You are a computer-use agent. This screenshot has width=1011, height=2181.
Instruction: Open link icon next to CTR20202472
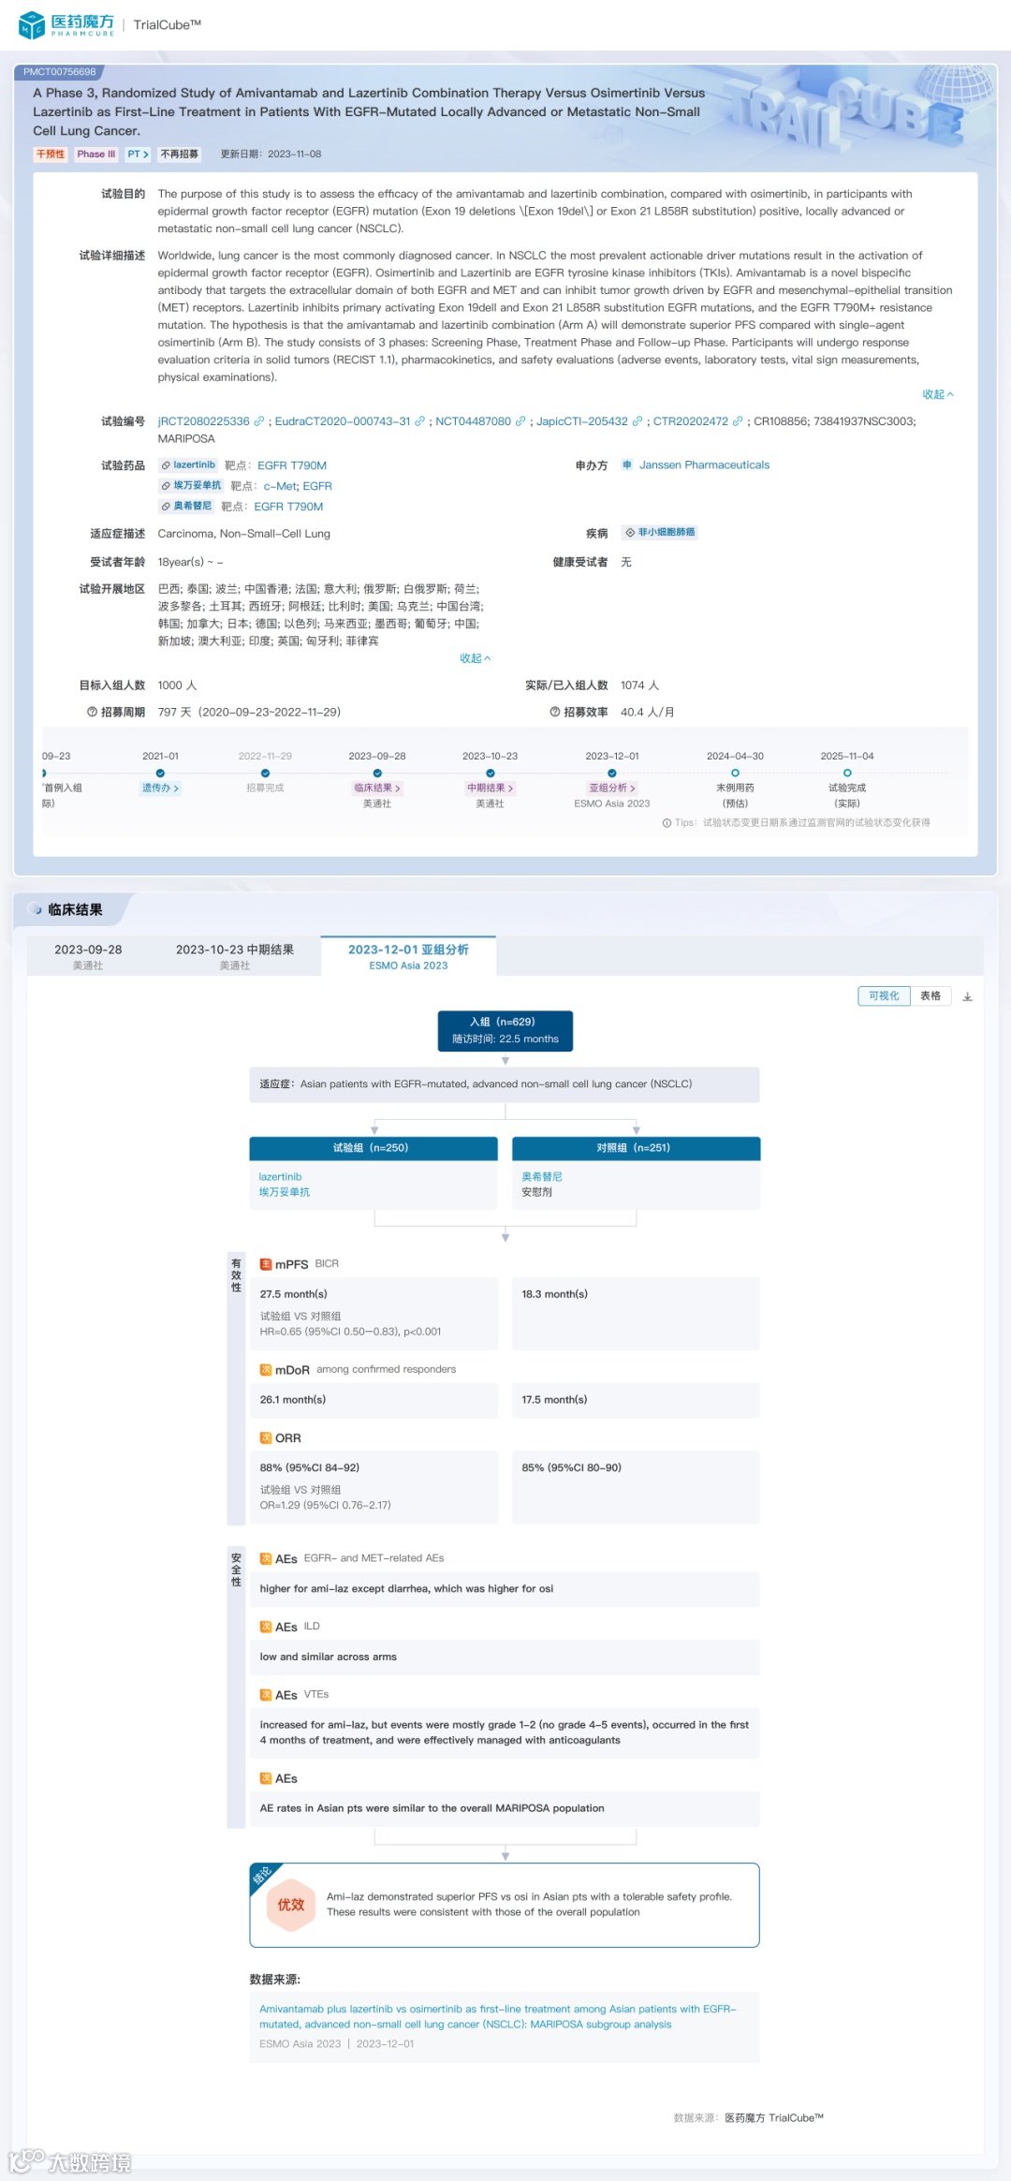coord(738,421)
